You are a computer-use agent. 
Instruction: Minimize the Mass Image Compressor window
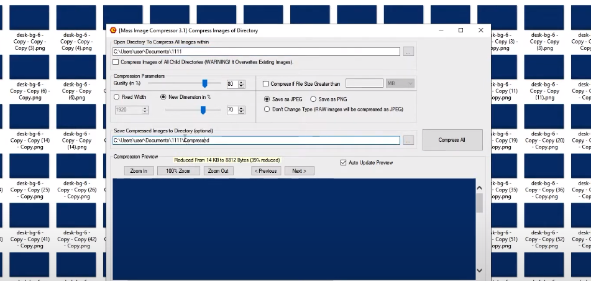pos(441,30)
